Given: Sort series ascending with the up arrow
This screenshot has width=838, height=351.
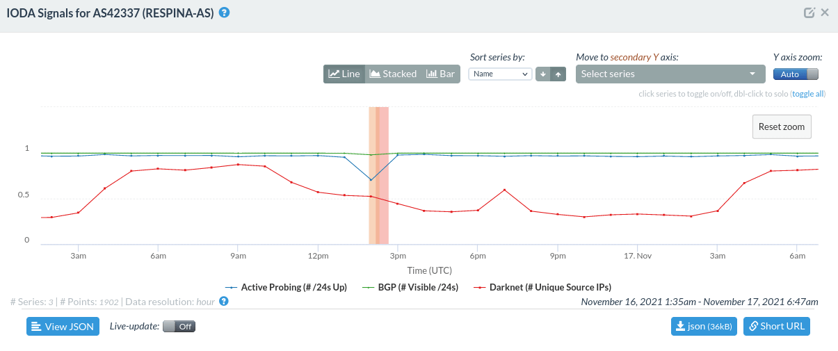Looking at the screenshot, I should click(558, 74).
